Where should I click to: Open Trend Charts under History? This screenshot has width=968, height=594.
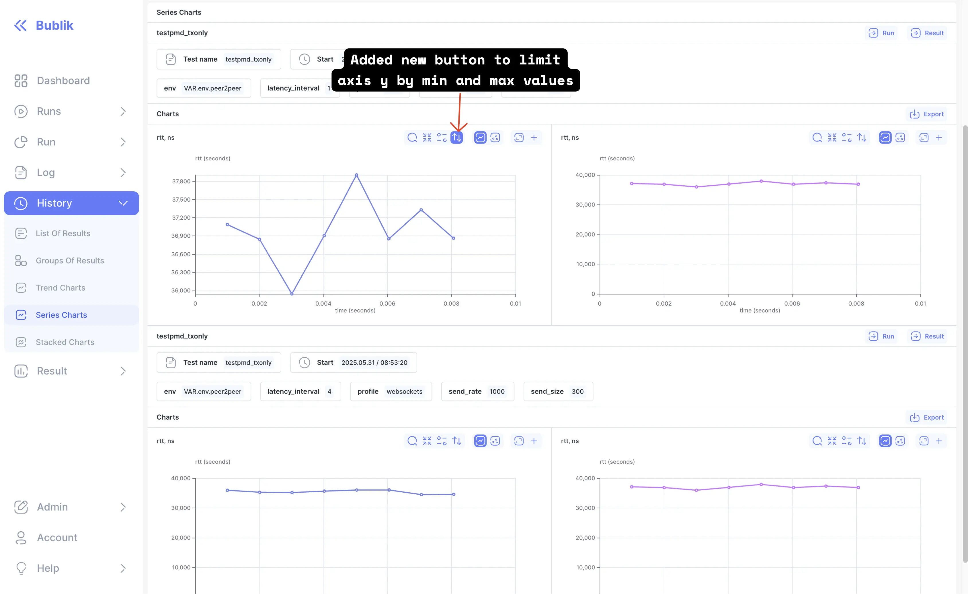tap(61, 288)
